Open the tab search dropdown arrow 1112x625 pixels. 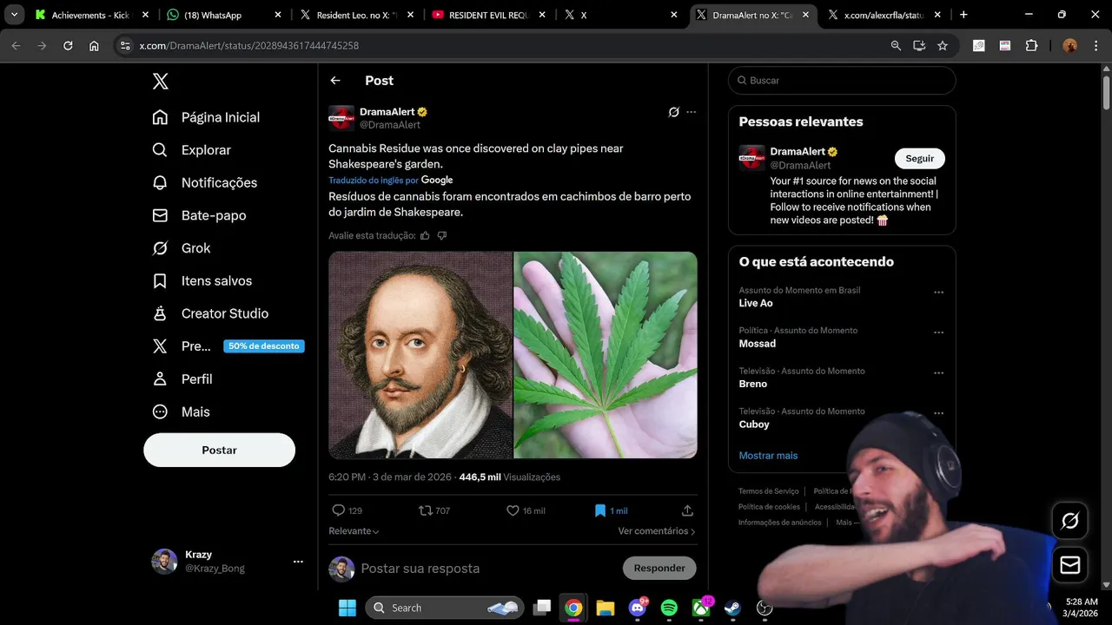pos(14,15)
